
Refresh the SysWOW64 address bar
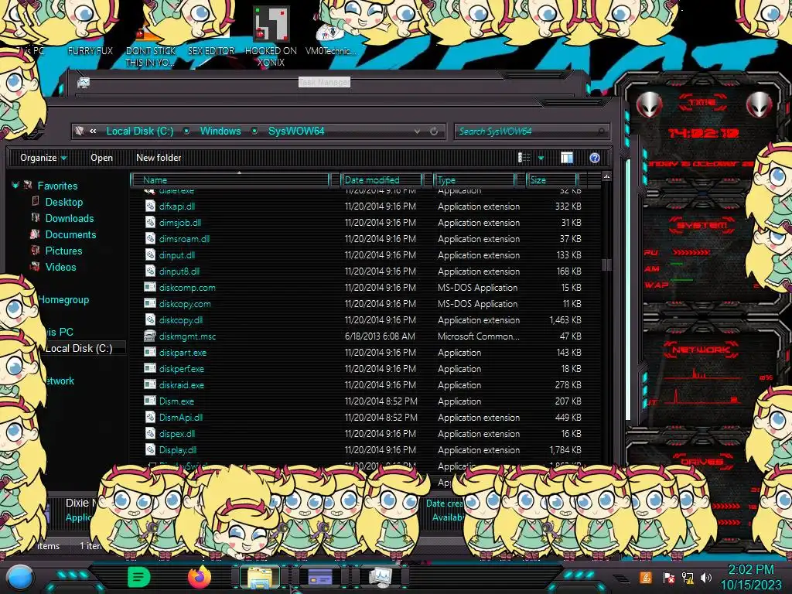(434, 131)
